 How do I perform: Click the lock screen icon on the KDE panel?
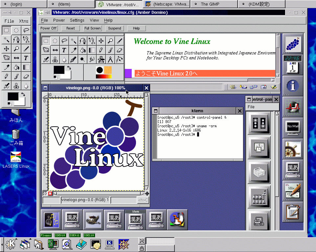tap(142, 248)
